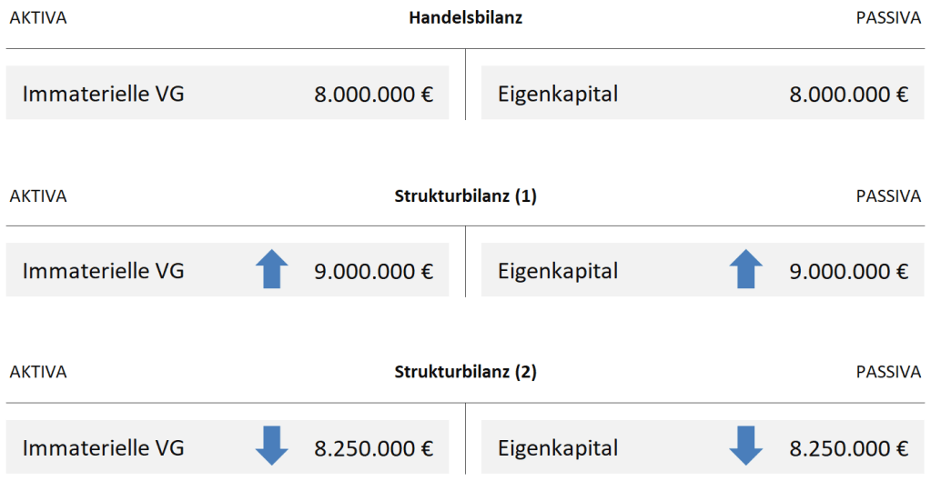Click the AKTIVA label of Strukturbilanz (1)
Screen dimensions: 931x481
(37, 196)
